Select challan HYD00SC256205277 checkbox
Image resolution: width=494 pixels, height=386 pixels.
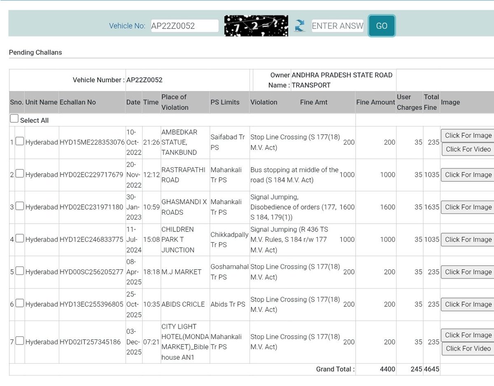[19, 271]
